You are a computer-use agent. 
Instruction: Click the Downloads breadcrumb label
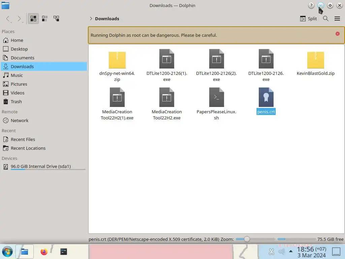point(107,19)
